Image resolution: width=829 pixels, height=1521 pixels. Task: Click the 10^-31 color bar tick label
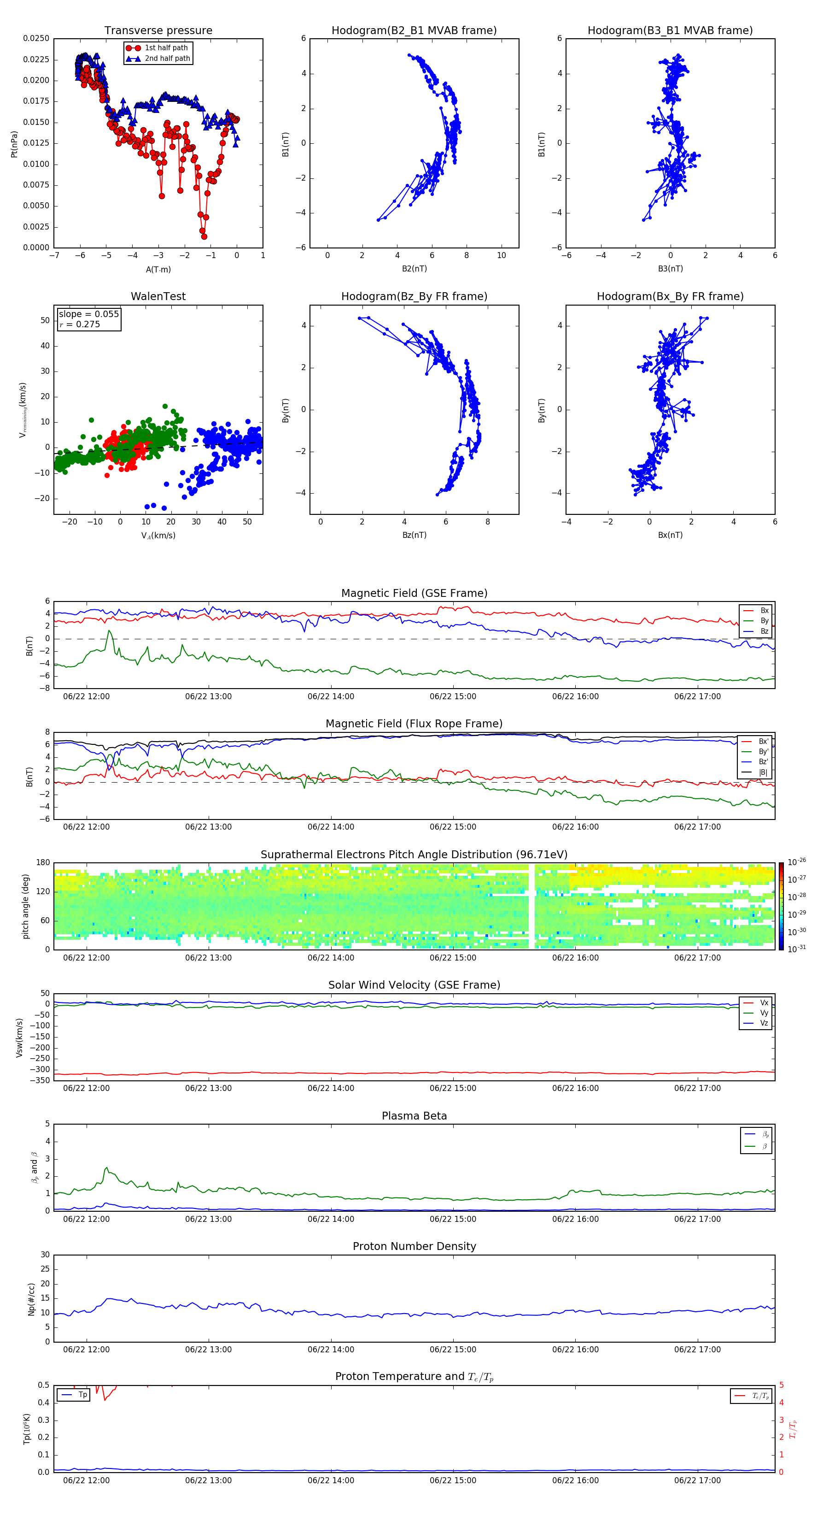[797, 949]
